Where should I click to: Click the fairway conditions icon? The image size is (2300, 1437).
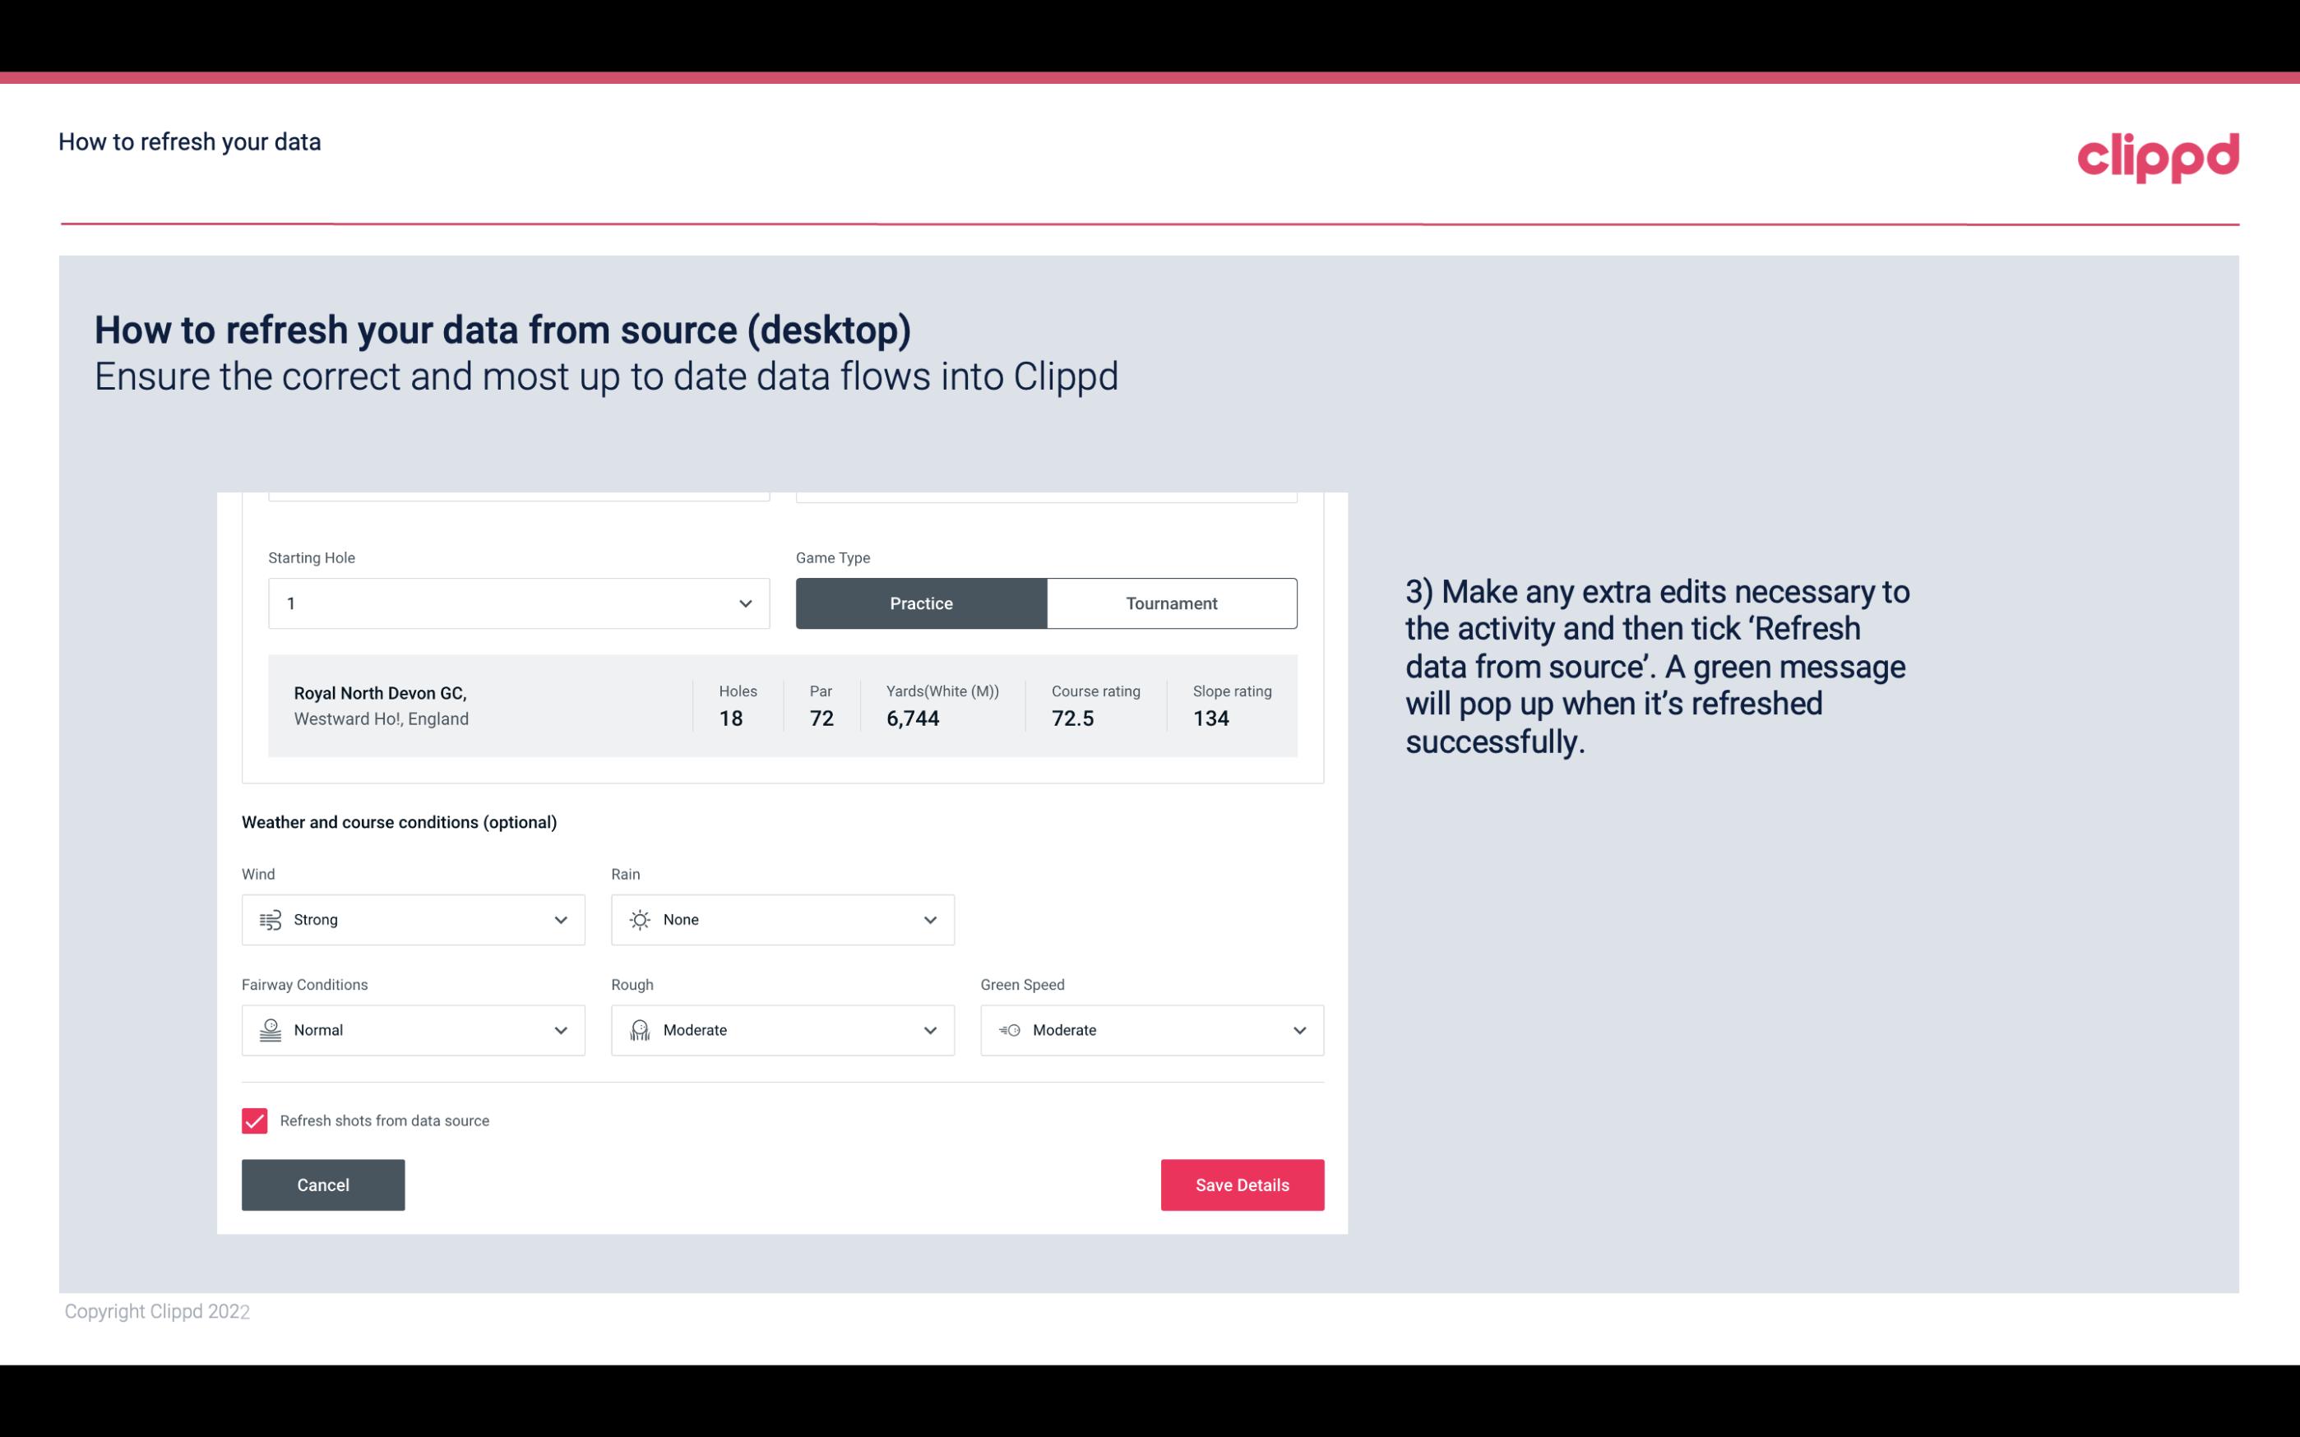[x=270, y=1030]
